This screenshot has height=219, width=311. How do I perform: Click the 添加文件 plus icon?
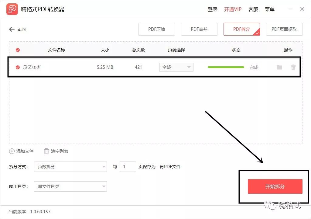point(11,151)
